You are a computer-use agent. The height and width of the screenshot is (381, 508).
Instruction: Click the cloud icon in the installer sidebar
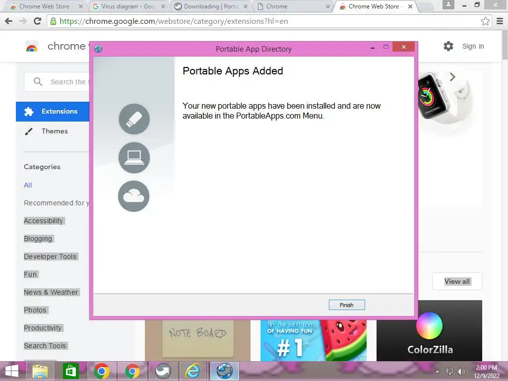(x=134, y=196)
